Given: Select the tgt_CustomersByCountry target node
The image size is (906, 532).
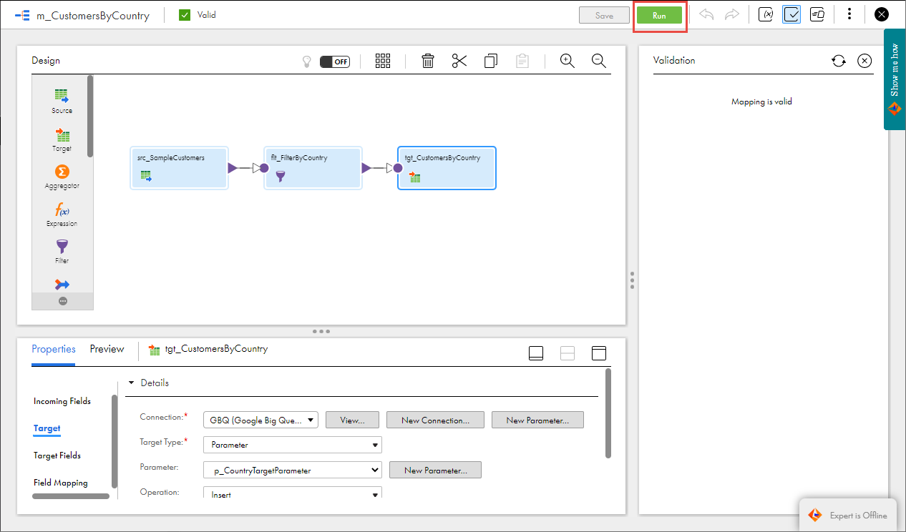Looking at the screenshot, I should (x=447, y=168).
